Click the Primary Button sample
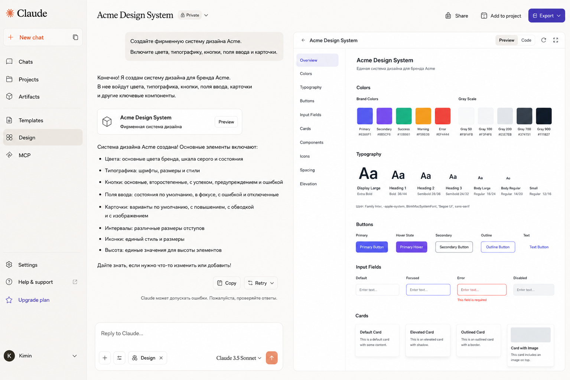Image resolution: width=570 pixels, height=380 pixels. tap(372, 247)
